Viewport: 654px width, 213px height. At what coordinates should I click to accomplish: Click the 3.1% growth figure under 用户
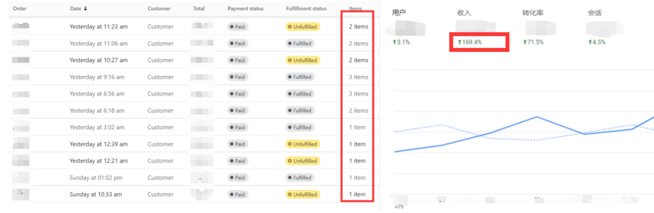click(x=401, y=42)
